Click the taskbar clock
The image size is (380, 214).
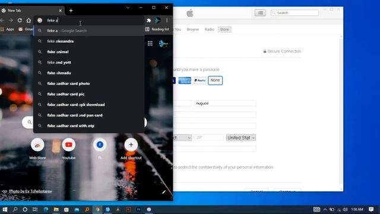click(357, 209)
